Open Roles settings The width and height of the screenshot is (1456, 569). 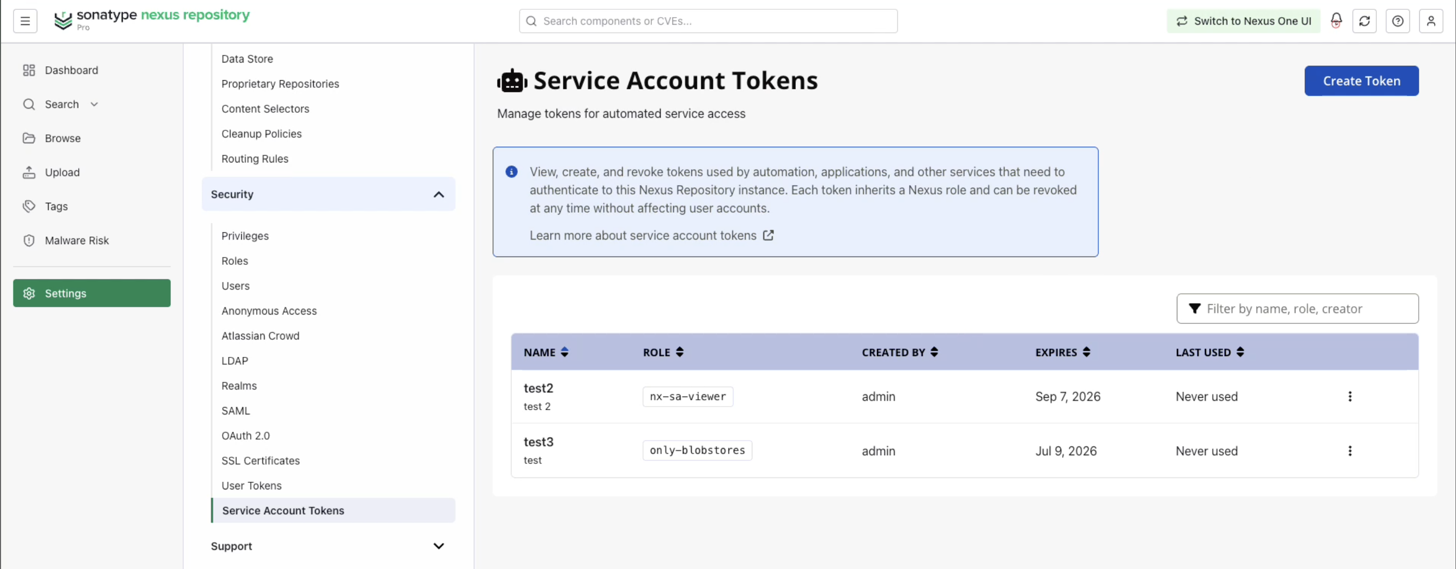click(x=235, y=261)
